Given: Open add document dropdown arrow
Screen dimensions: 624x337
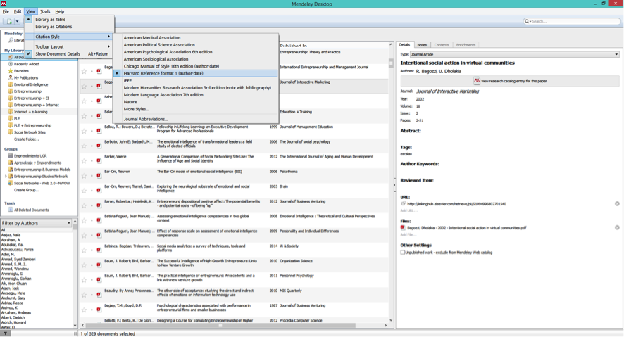Looking at the screenshot, I should 17,22.
